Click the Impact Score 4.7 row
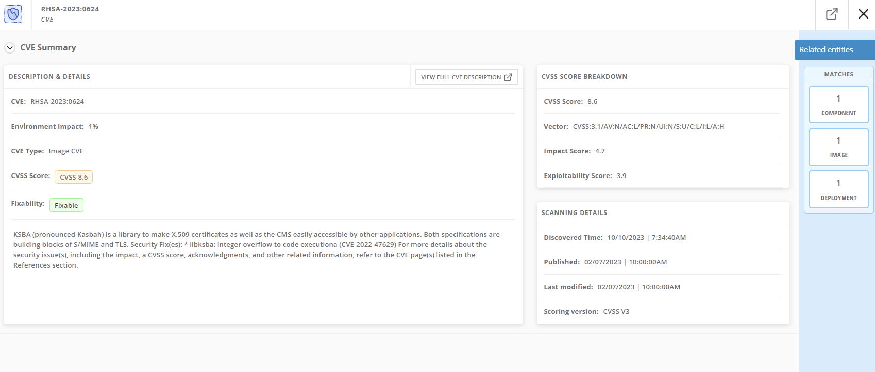 (x=663, y=151)
